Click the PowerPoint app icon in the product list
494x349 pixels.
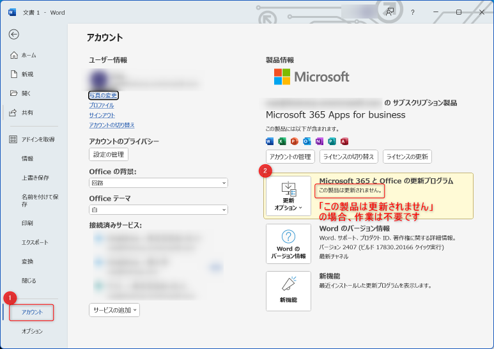(294, 141)
